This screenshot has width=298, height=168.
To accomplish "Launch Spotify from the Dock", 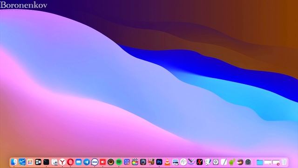I will (119, 162).
